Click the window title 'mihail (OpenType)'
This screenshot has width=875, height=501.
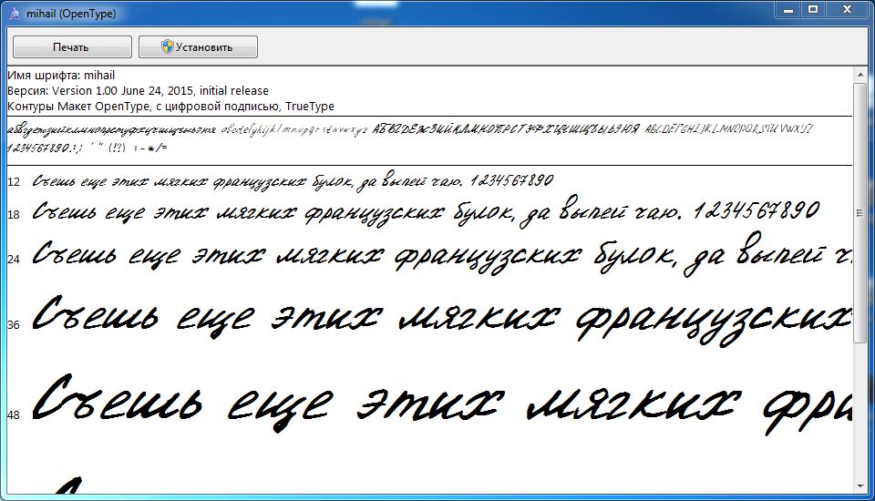(71, 14)
